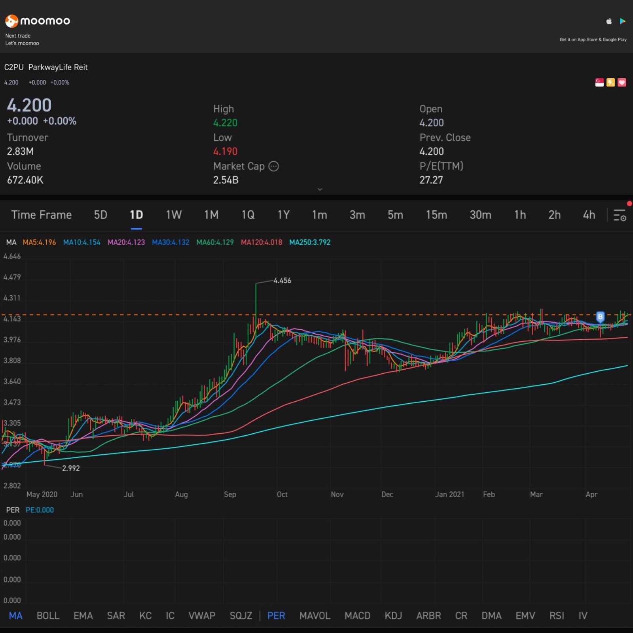Click the C2PU ParkwayLife Reit title

tap(46, 67)
